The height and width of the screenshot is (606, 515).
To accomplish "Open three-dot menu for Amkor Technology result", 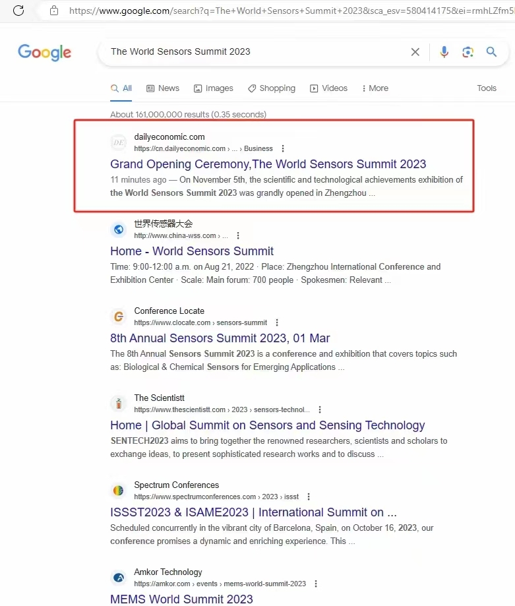I will tap(316, 584).
